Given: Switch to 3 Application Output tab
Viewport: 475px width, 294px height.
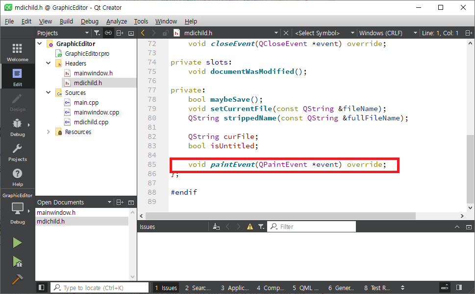Looking at the screenshot, I should click(x=235, y=288).
